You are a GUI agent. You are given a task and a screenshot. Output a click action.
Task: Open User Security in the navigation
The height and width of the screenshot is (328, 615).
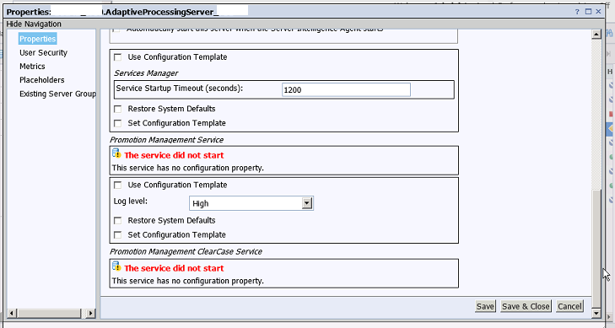tap(44, 52)
